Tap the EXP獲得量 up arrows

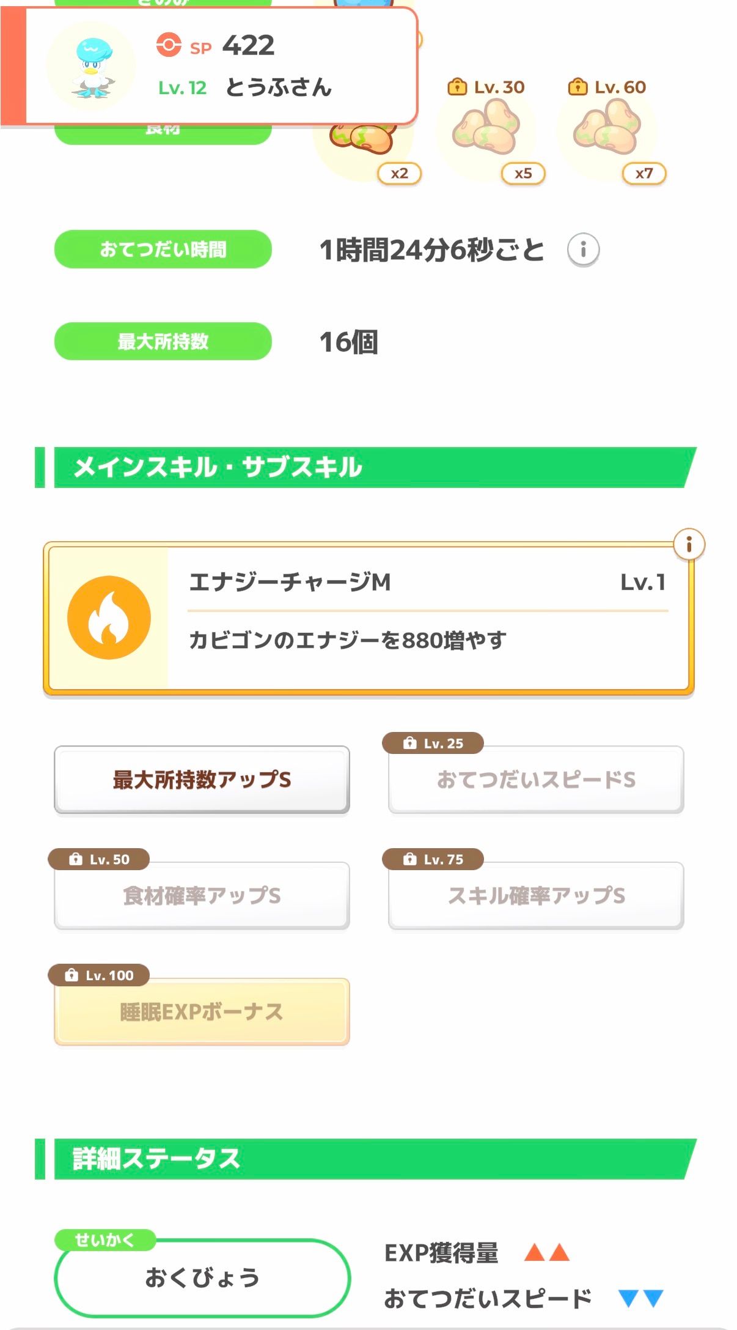[547, 1253]
